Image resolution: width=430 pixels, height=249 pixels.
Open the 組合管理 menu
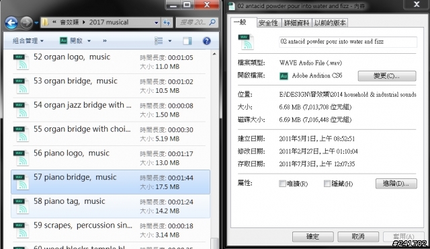pos(28,41)
